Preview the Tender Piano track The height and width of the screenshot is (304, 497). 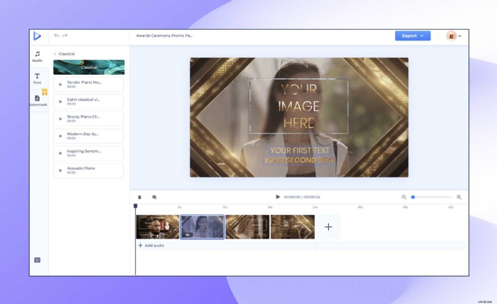click(x=60, y=85)
